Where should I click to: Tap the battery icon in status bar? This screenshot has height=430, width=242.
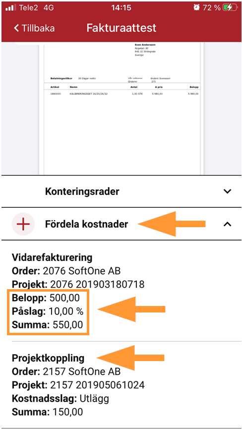(230, 7)
